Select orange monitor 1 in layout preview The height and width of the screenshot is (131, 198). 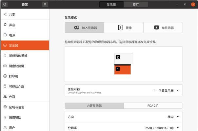point(123,69)
